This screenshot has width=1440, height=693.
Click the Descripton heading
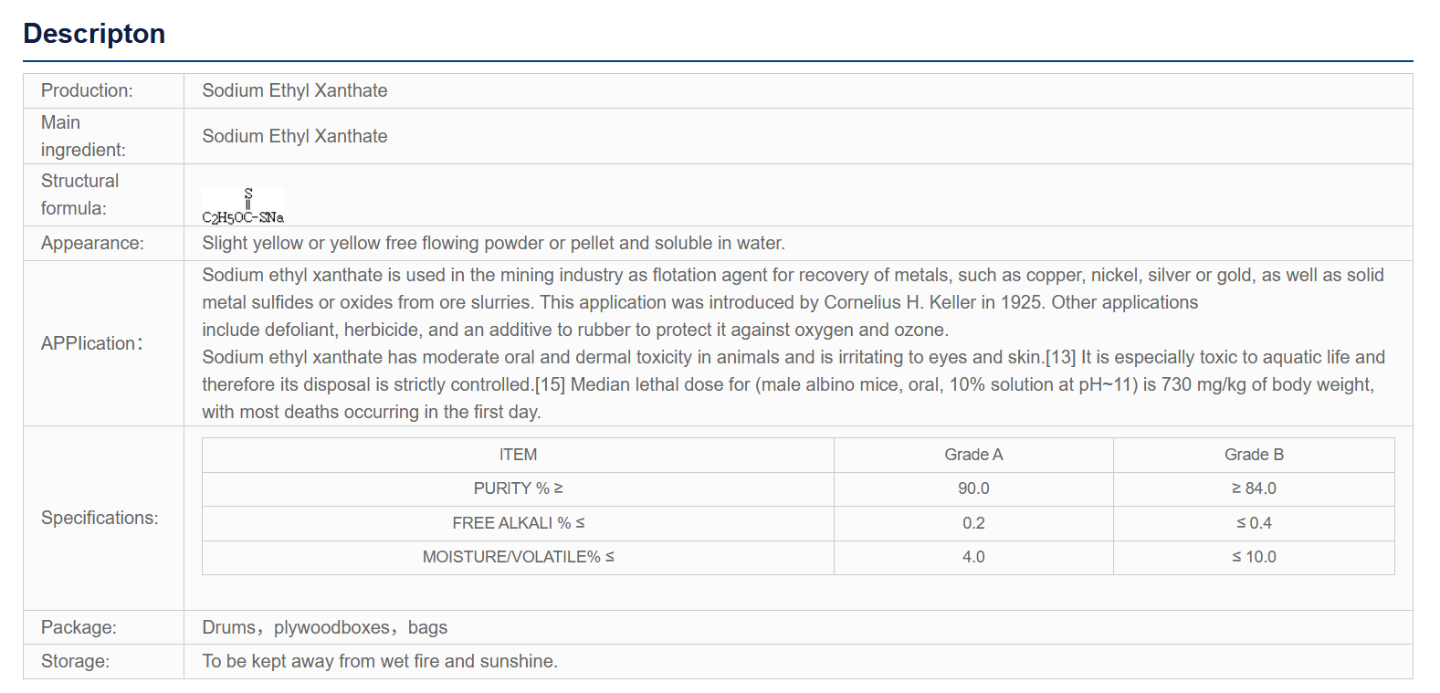[x=94, y=34]
